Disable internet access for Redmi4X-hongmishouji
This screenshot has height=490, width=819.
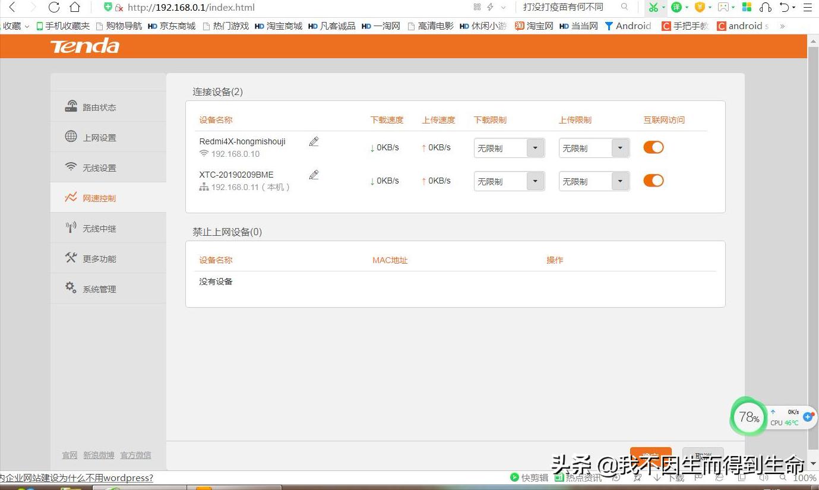coord(653,147)
